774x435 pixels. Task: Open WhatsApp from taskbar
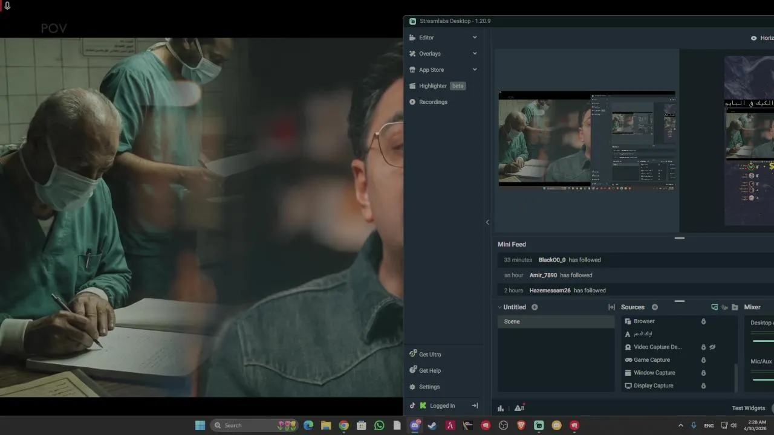[x=379, y=425]
